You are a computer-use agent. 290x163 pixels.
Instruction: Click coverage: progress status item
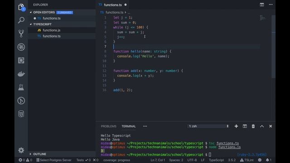(x=116, y=160)
